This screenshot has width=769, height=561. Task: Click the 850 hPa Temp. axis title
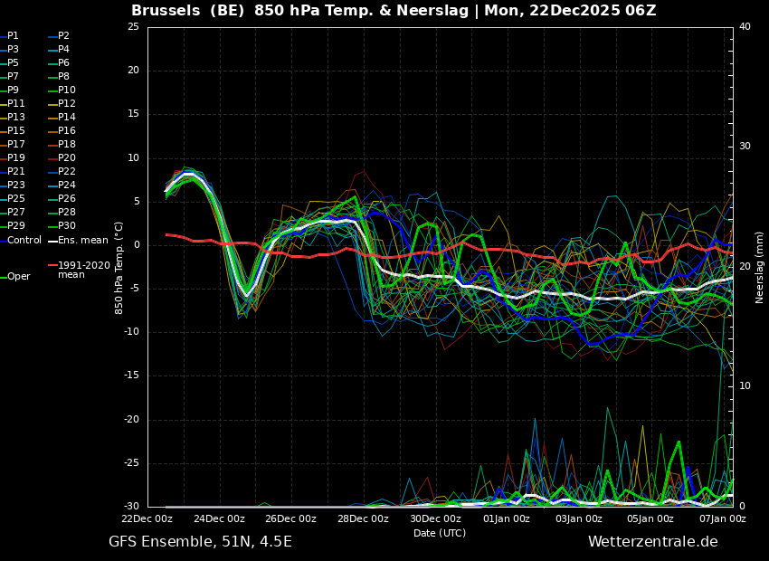(x=119, y=267)
